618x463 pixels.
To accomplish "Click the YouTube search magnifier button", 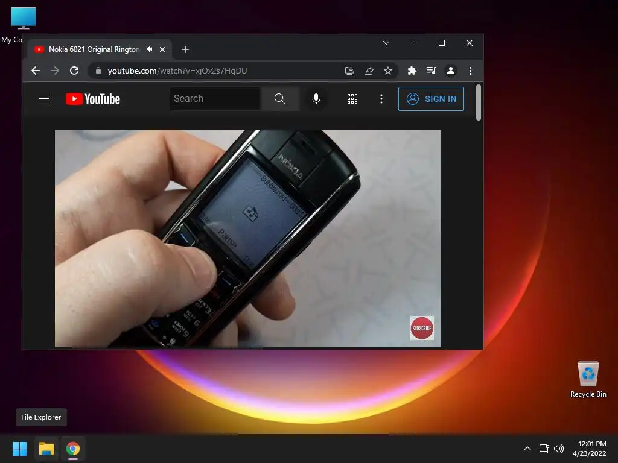I will 280,99.
